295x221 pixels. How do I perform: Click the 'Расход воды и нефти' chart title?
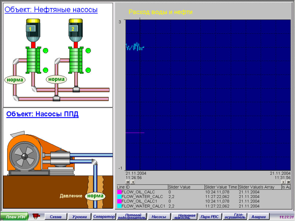tap(160, 12)
